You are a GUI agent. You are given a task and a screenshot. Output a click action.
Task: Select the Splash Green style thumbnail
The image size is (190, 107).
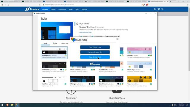pos(111,79)
